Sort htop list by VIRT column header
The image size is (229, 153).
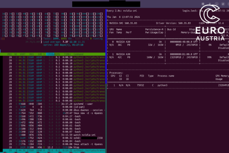23,54
